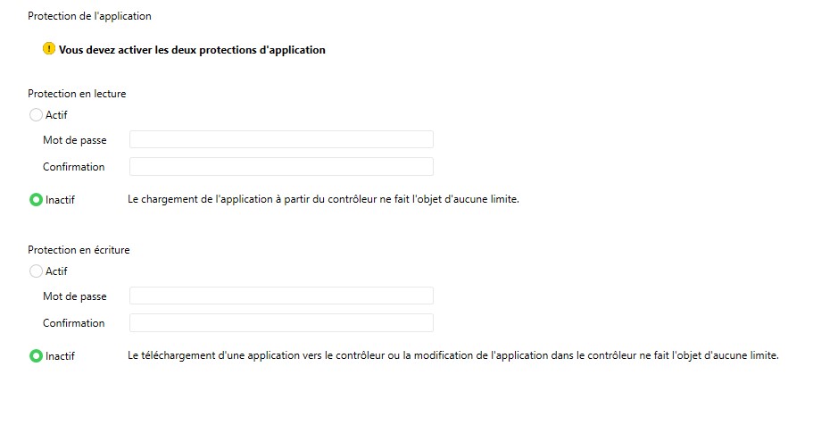Click the write protection Confirmation field
Viewport: 838px width, 425px height.
tap(281, 323)
